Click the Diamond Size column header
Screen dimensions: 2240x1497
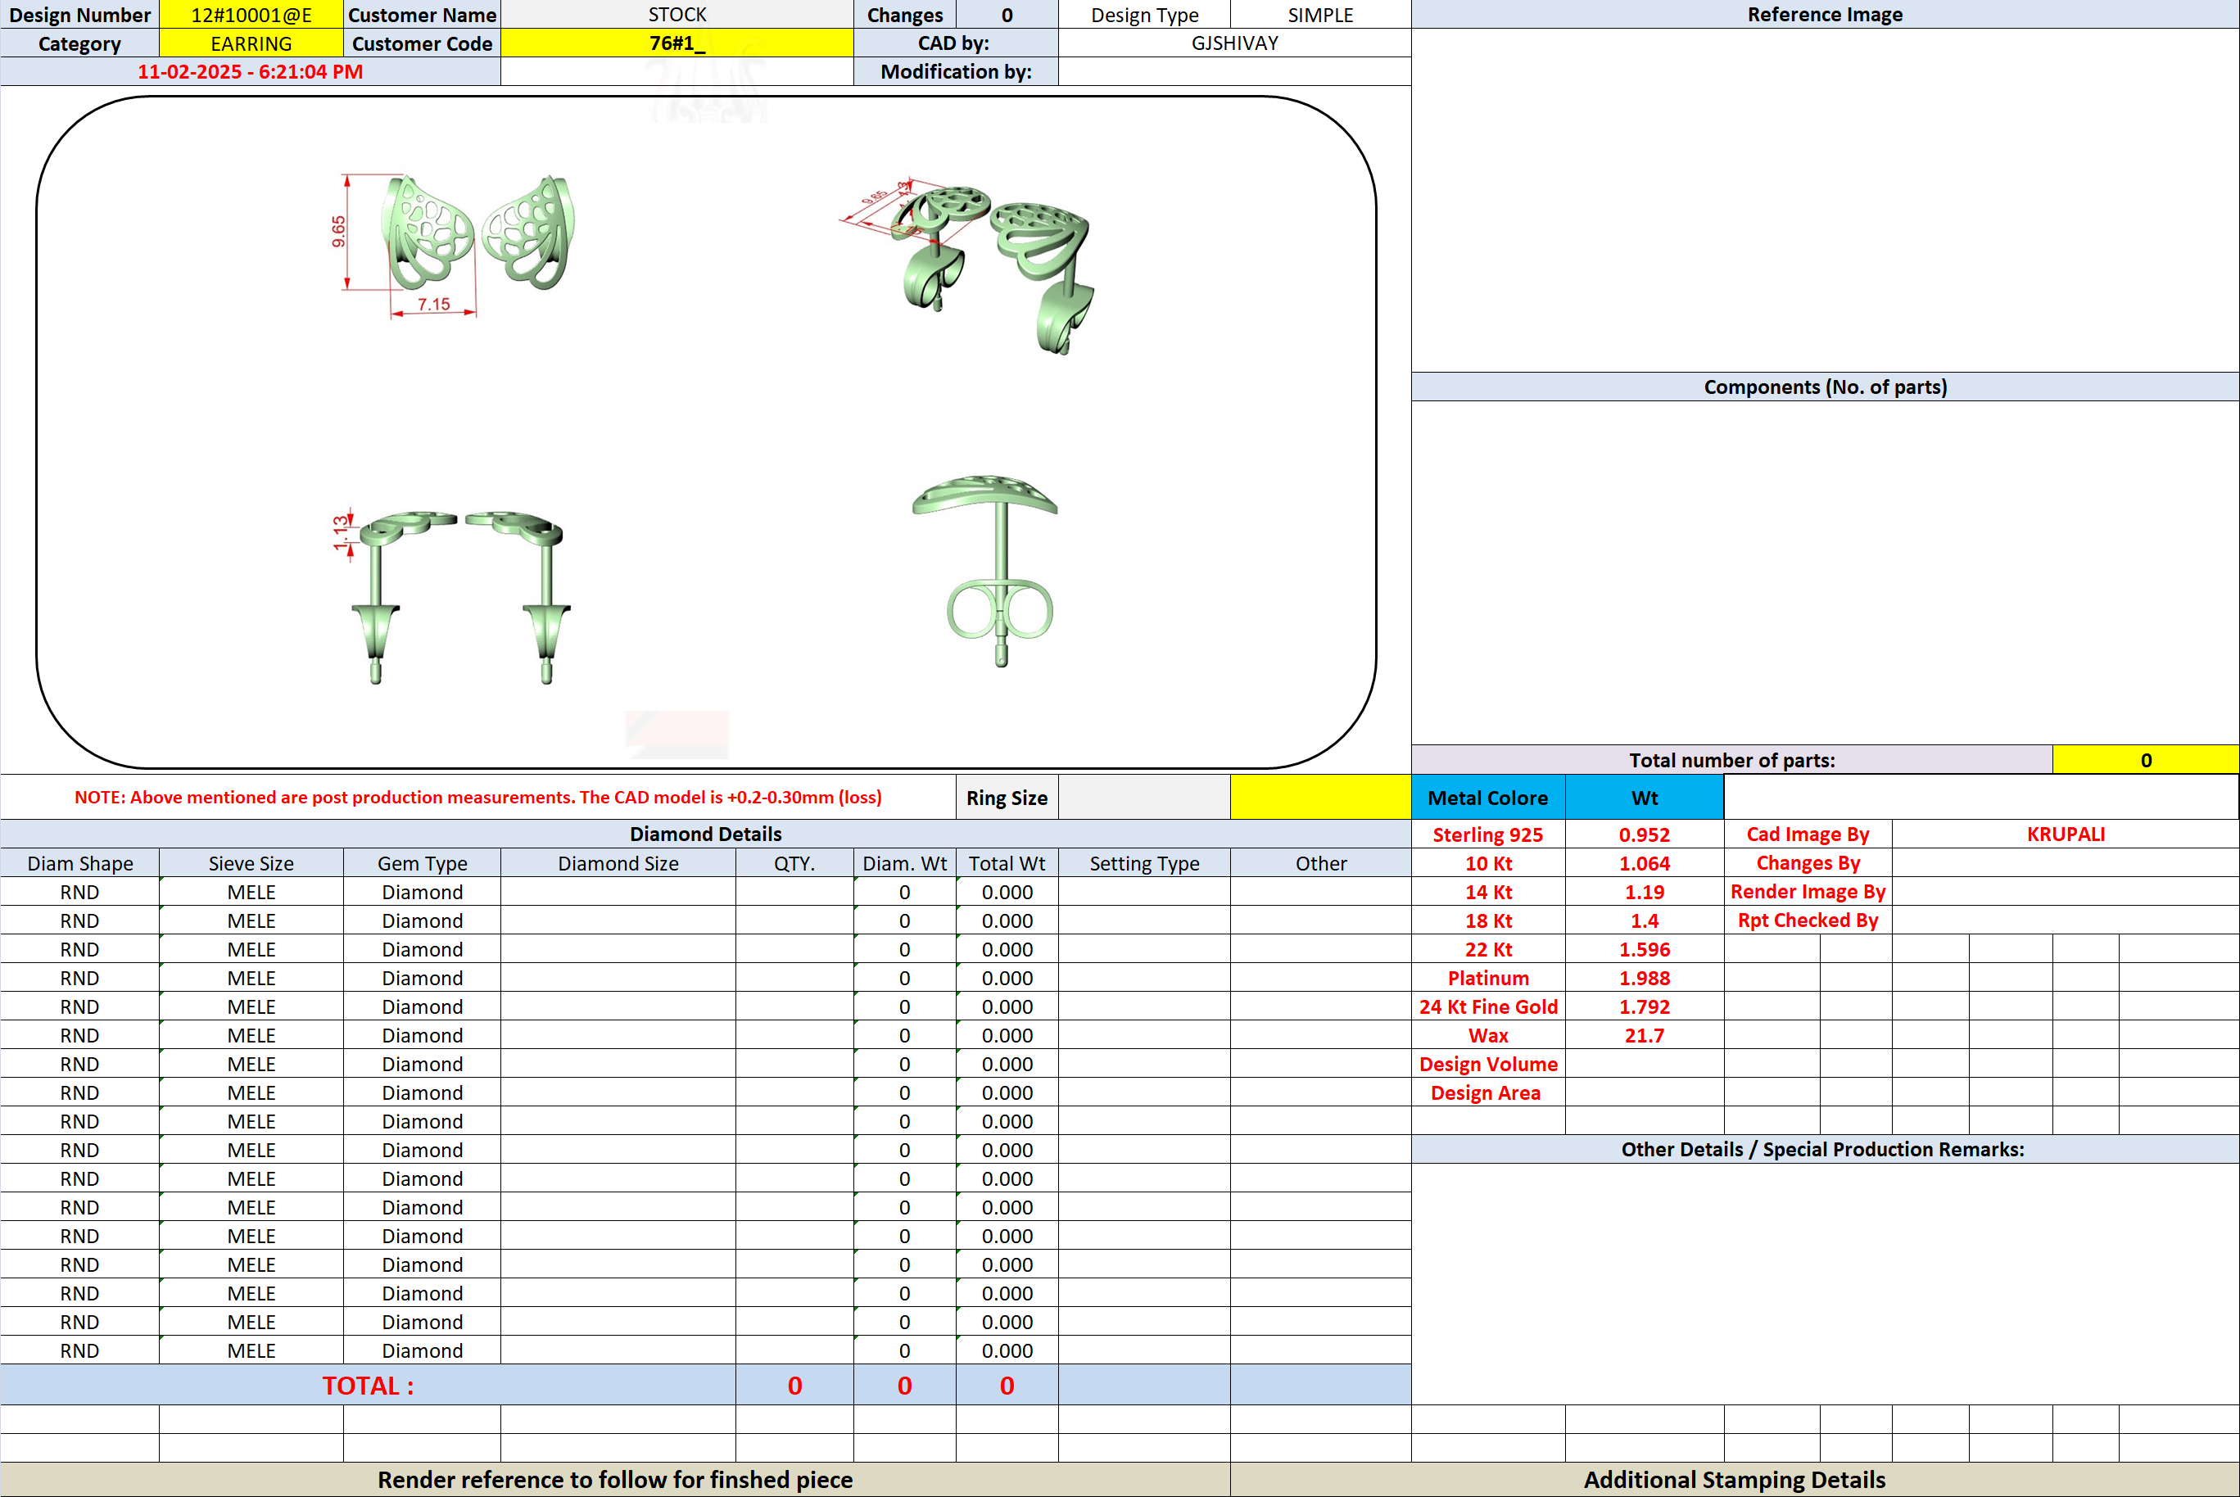(618, 863)
